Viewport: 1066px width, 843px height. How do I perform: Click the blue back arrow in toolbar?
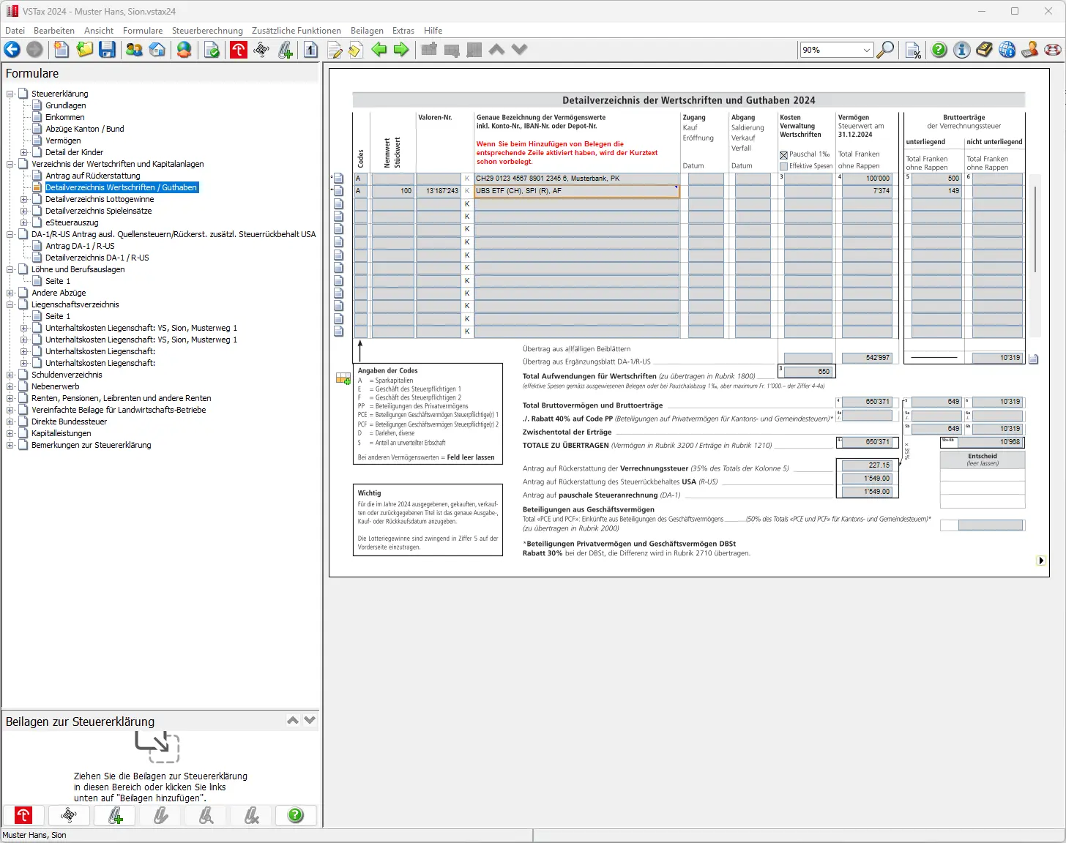(x=12, y=50)
